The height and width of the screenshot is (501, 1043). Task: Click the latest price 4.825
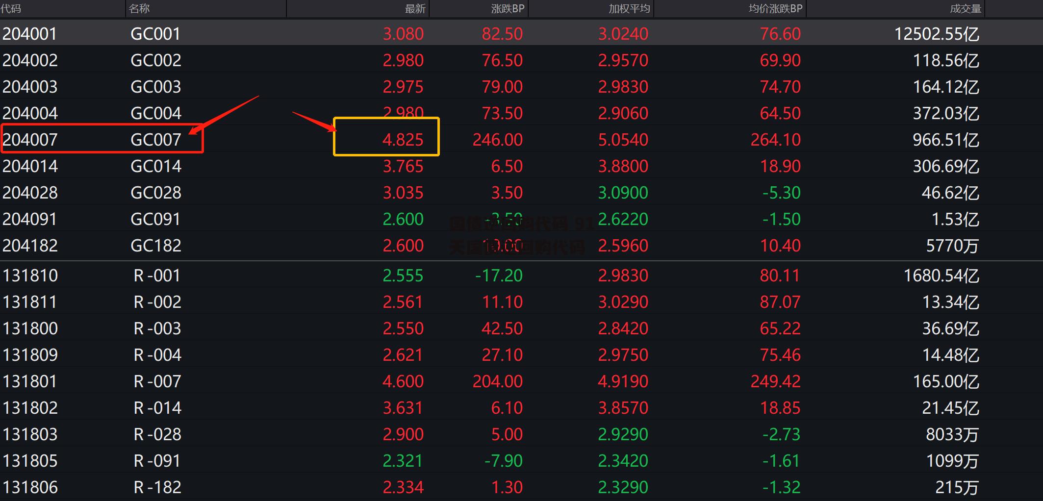click(x=403, y=140)
